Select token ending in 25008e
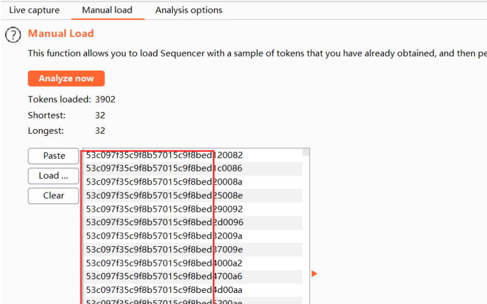This screenshot has width=487, height=304. pyautogui.click(x=193, y=195)
